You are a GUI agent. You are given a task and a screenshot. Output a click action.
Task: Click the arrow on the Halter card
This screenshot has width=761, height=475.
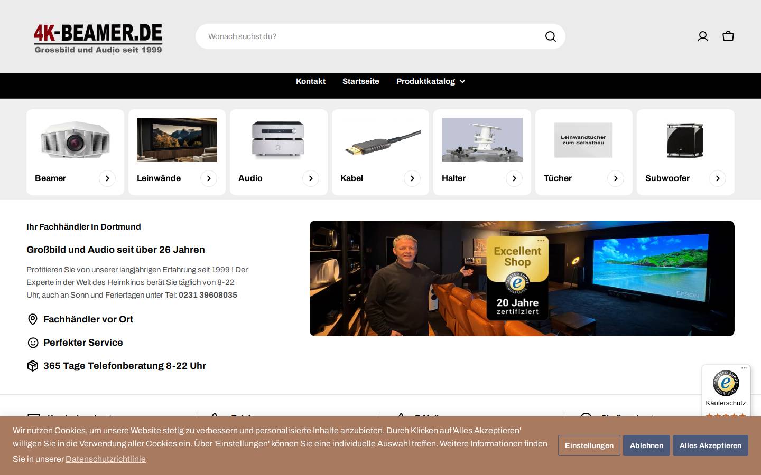click(514, 178)
